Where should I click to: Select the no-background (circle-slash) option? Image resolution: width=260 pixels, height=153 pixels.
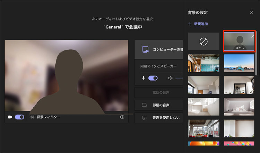[x=203, y=42]
